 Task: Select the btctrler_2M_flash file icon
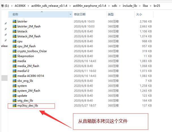pyautogui.click(x=15, y=26)
